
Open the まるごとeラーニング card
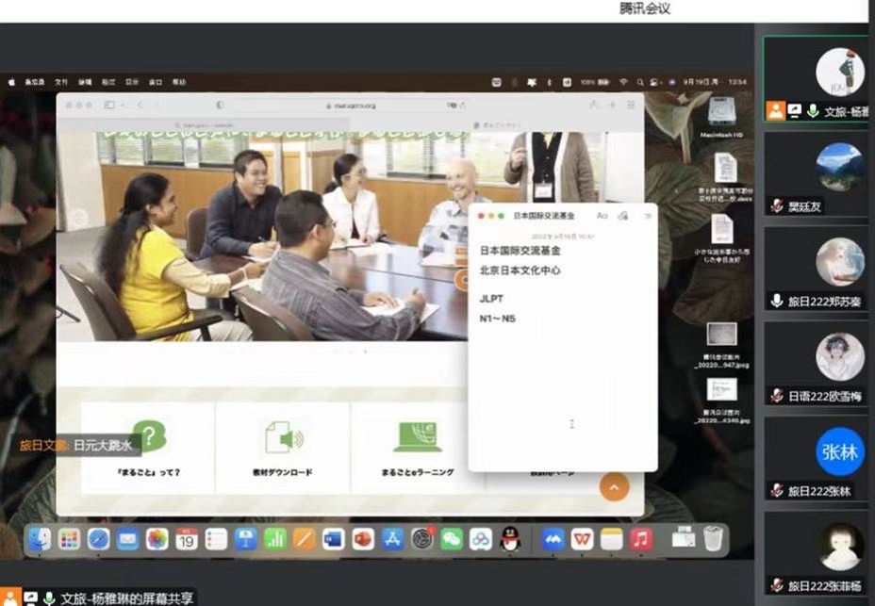[418, 447]
